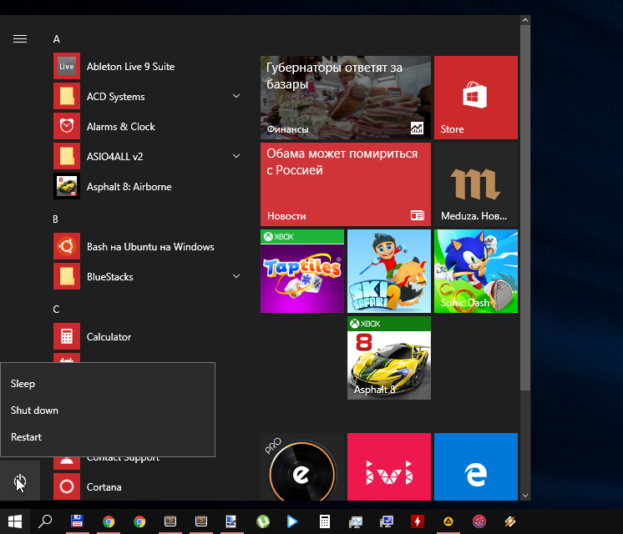Click the Windows Start button
Image resolution: width=623 pixels, height=534 pixels.
[x=15, y=521]
